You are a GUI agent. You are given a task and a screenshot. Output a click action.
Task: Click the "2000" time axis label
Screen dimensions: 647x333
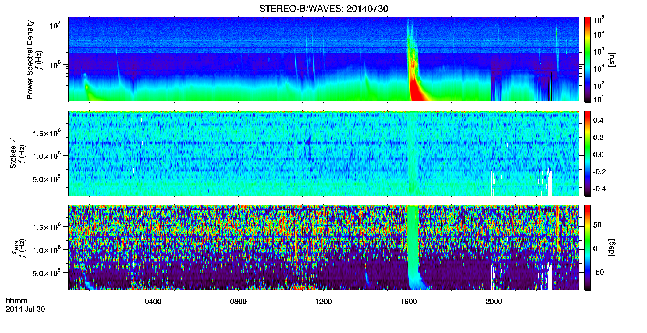(x=494, y=301)
